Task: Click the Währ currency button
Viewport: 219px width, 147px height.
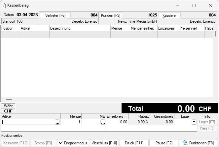Action: pos(8,106)
